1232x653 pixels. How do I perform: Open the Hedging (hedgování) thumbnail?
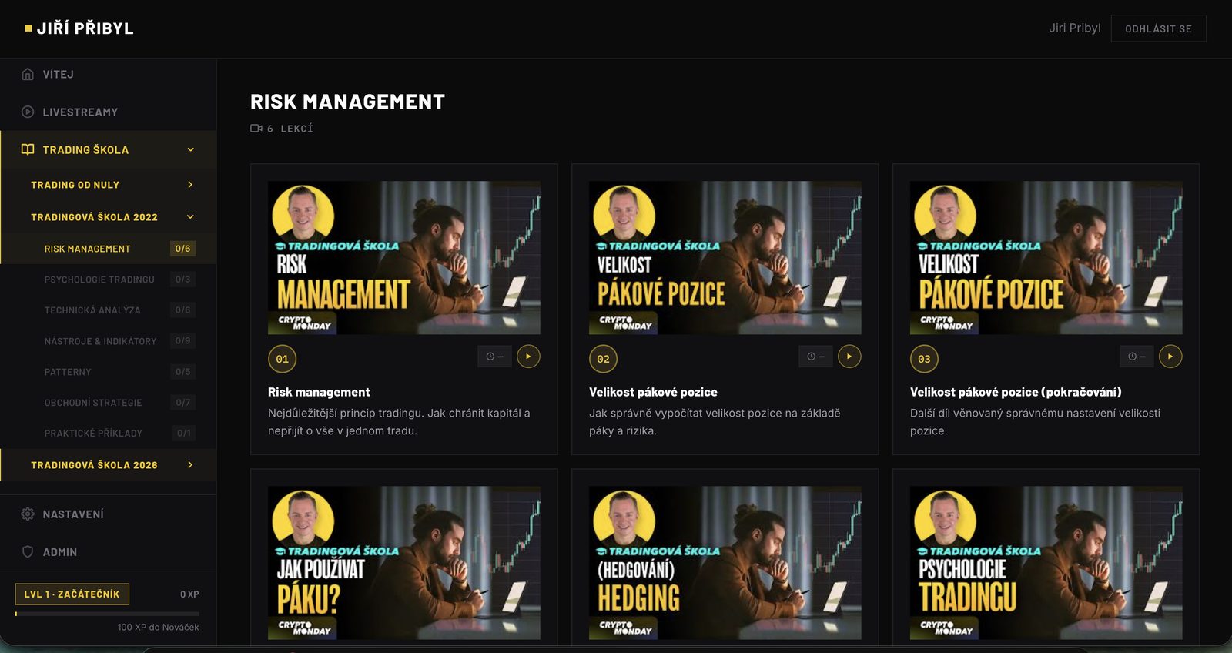pyautogui.click(x=725, y=562)
